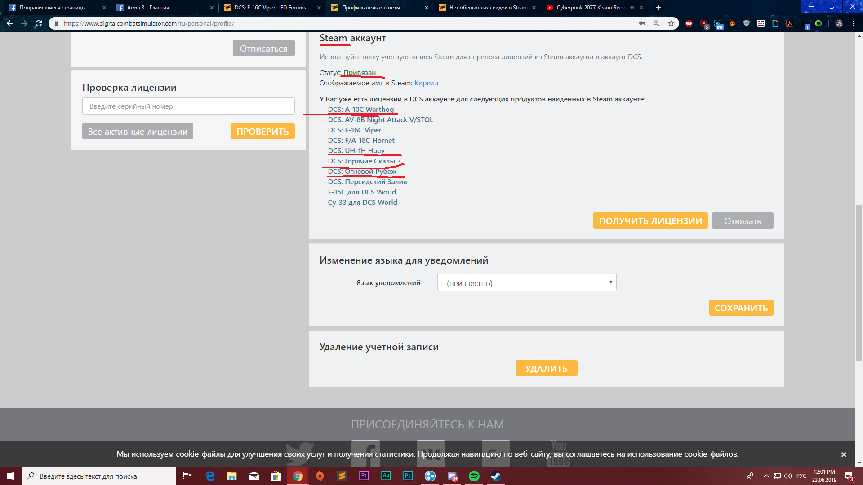Open the volume control in system tray
The image size is (863, 485).
click(x=788, y=476)
